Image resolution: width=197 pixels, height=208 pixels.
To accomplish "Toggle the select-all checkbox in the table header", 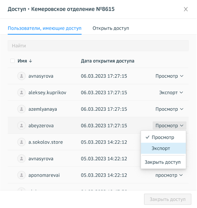I will coord(12,61).
